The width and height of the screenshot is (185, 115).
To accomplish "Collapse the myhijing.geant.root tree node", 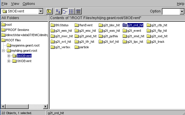I will (x=3, y=51).
